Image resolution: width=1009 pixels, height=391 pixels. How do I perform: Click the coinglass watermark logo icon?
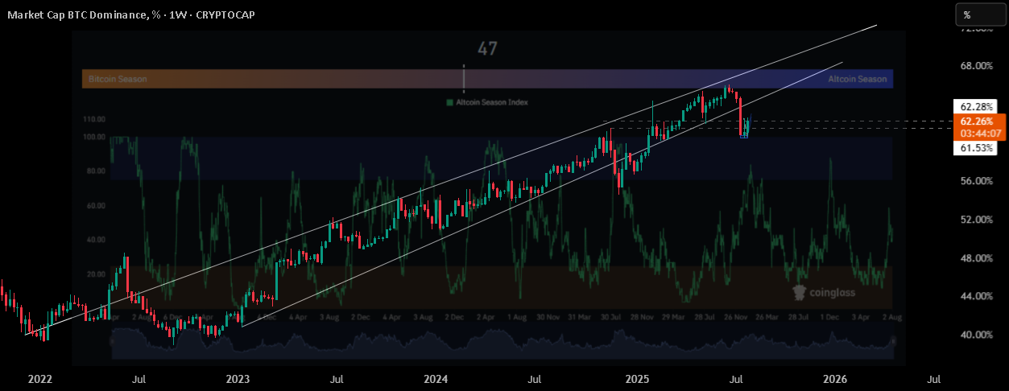pos(800,293)
